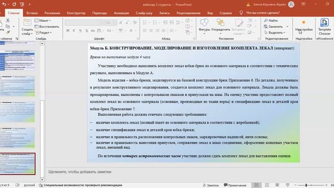Select the last slide thumbnail with red border
The height and width of the screenshot is (188, 334).
tap(17, 163)
